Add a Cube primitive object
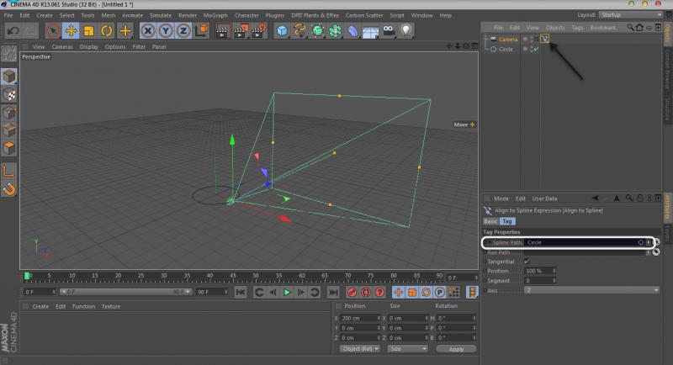The image size is (673, 365). (x=282, y=30)
